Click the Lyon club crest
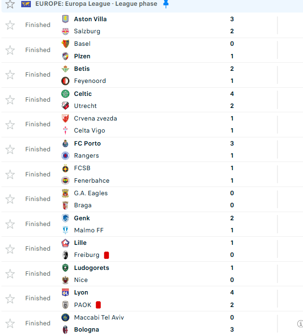The height and width of the screenshot is (335, 303). (66, 292)
